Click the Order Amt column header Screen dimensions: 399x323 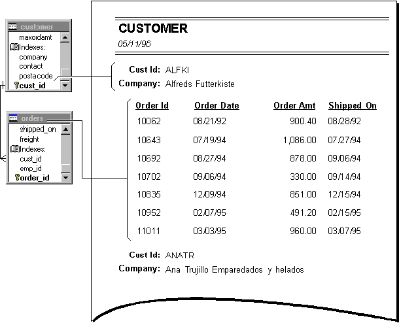294,105
